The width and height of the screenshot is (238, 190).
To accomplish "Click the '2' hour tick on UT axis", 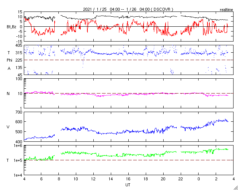I will click(x=216, y=179).
